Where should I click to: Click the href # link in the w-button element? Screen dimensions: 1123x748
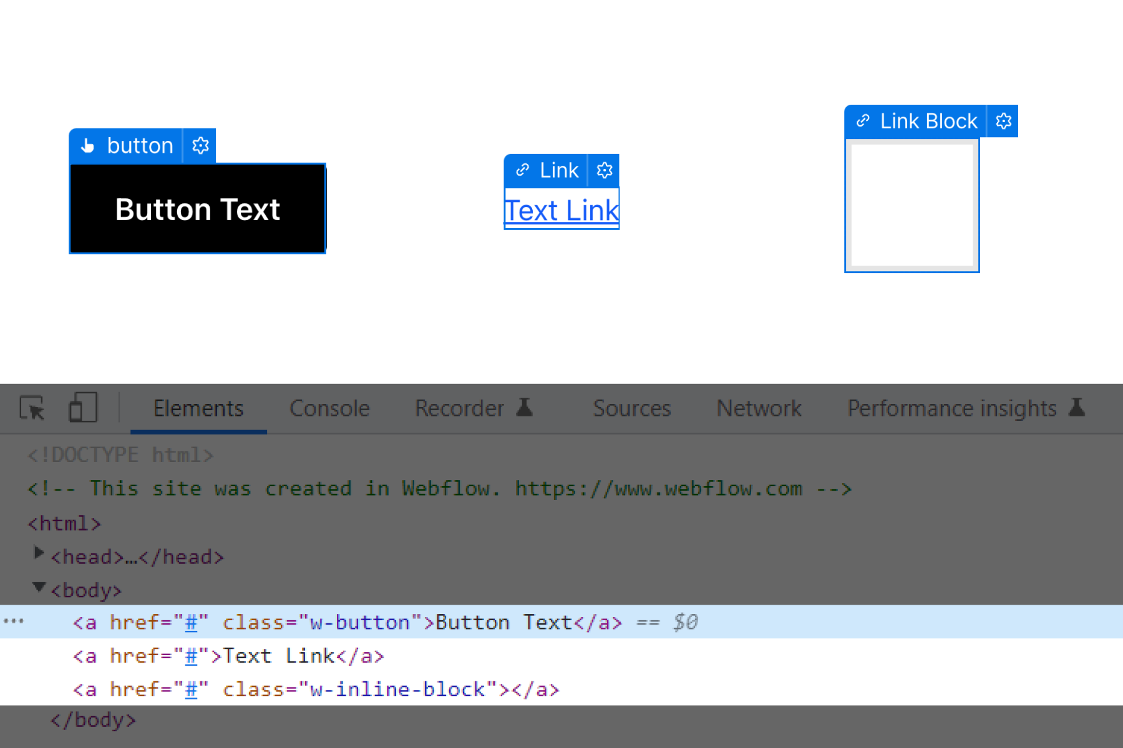point(190,621)
